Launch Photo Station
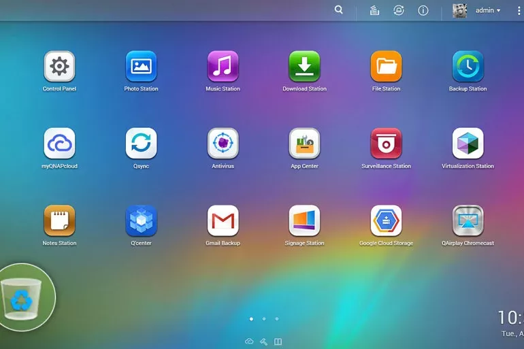 (141, 67)
